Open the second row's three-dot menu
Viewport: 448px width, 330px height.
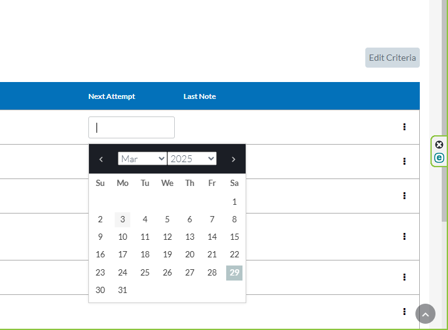[x=404, y=161]
